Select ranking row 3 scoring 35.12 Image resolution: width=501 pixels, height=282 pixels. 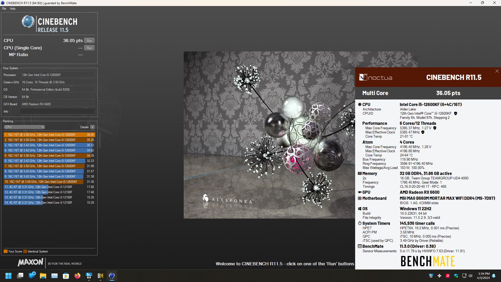click(x=49, y=145)
